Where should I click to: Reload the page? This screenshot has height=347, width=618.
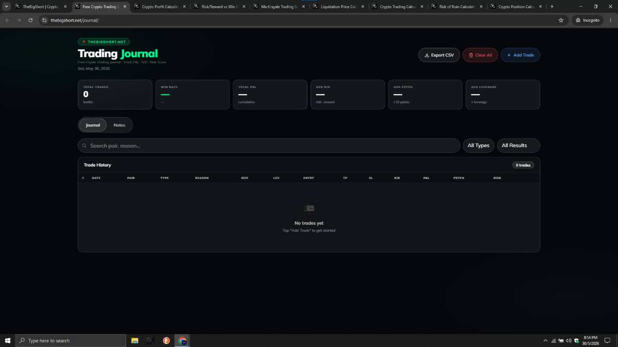[30, 20]
